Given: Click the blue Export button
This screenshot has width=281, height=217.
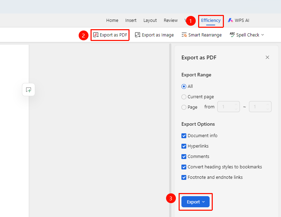Looking at the screenshot, I should click(195, 202).
